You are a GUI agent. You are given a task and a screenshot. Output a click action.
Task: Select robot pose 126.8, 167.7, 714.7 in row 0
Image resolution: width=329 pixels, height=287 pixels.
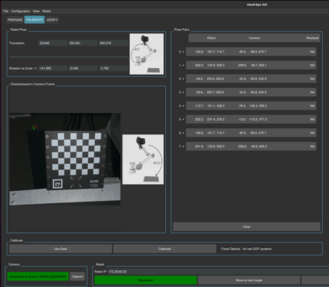coord(210,52)
